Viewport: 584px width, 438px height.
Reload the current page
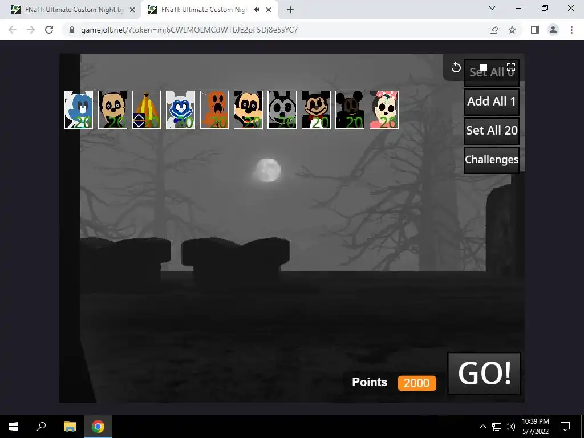(49, 30)
